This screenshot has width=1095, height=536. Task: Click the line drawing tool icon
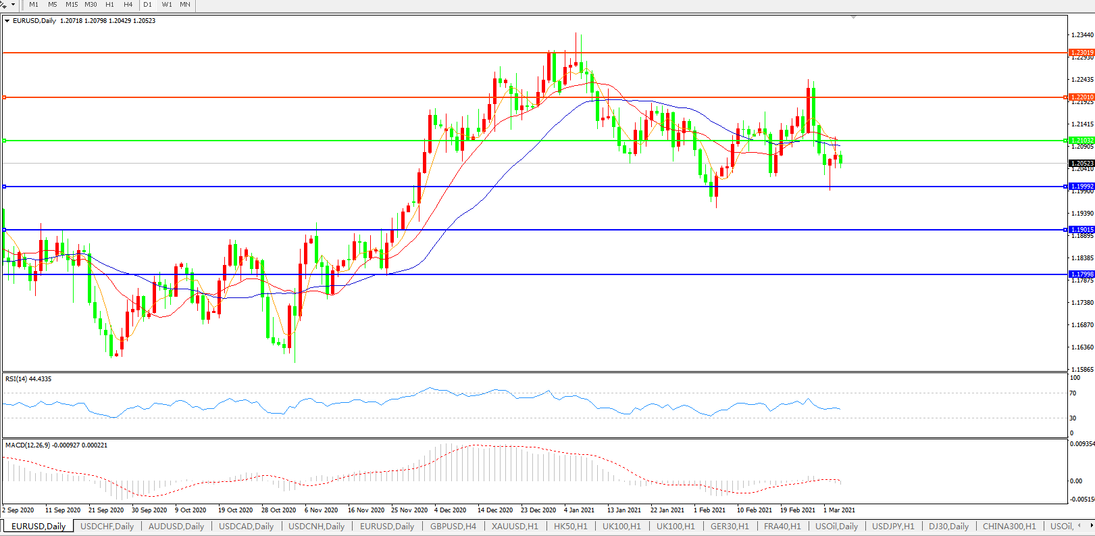[3, 5]
